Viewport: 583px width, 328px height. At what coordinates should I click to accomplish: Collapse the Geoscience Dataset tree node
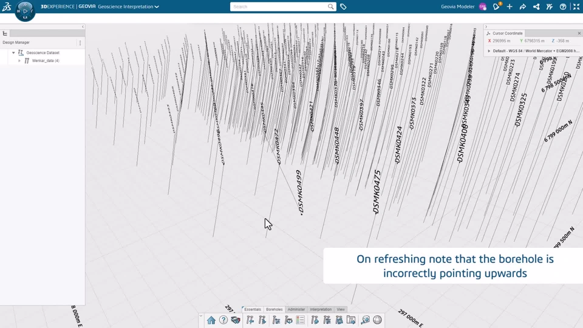point(13,53)
